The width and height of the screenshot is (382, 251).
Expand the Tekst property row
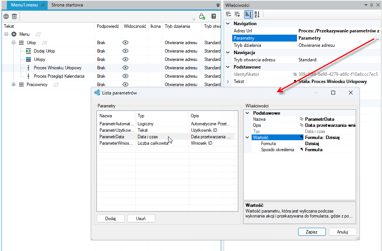click(x=228, y=82)
